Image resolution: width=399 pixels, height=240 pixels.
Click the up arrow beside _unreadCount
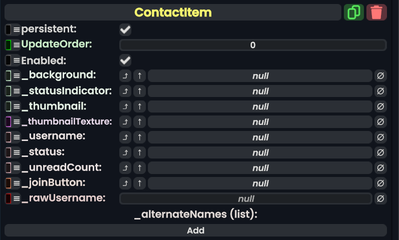[140, 168]
